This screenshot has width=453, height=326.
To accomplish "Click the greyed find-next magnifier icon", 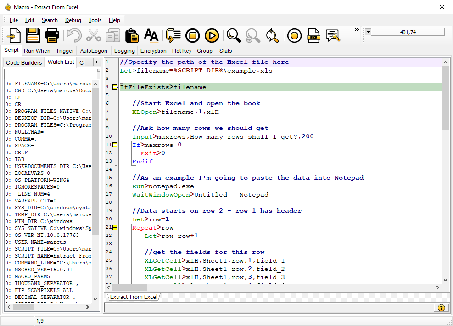I will [x=253, y=35].
